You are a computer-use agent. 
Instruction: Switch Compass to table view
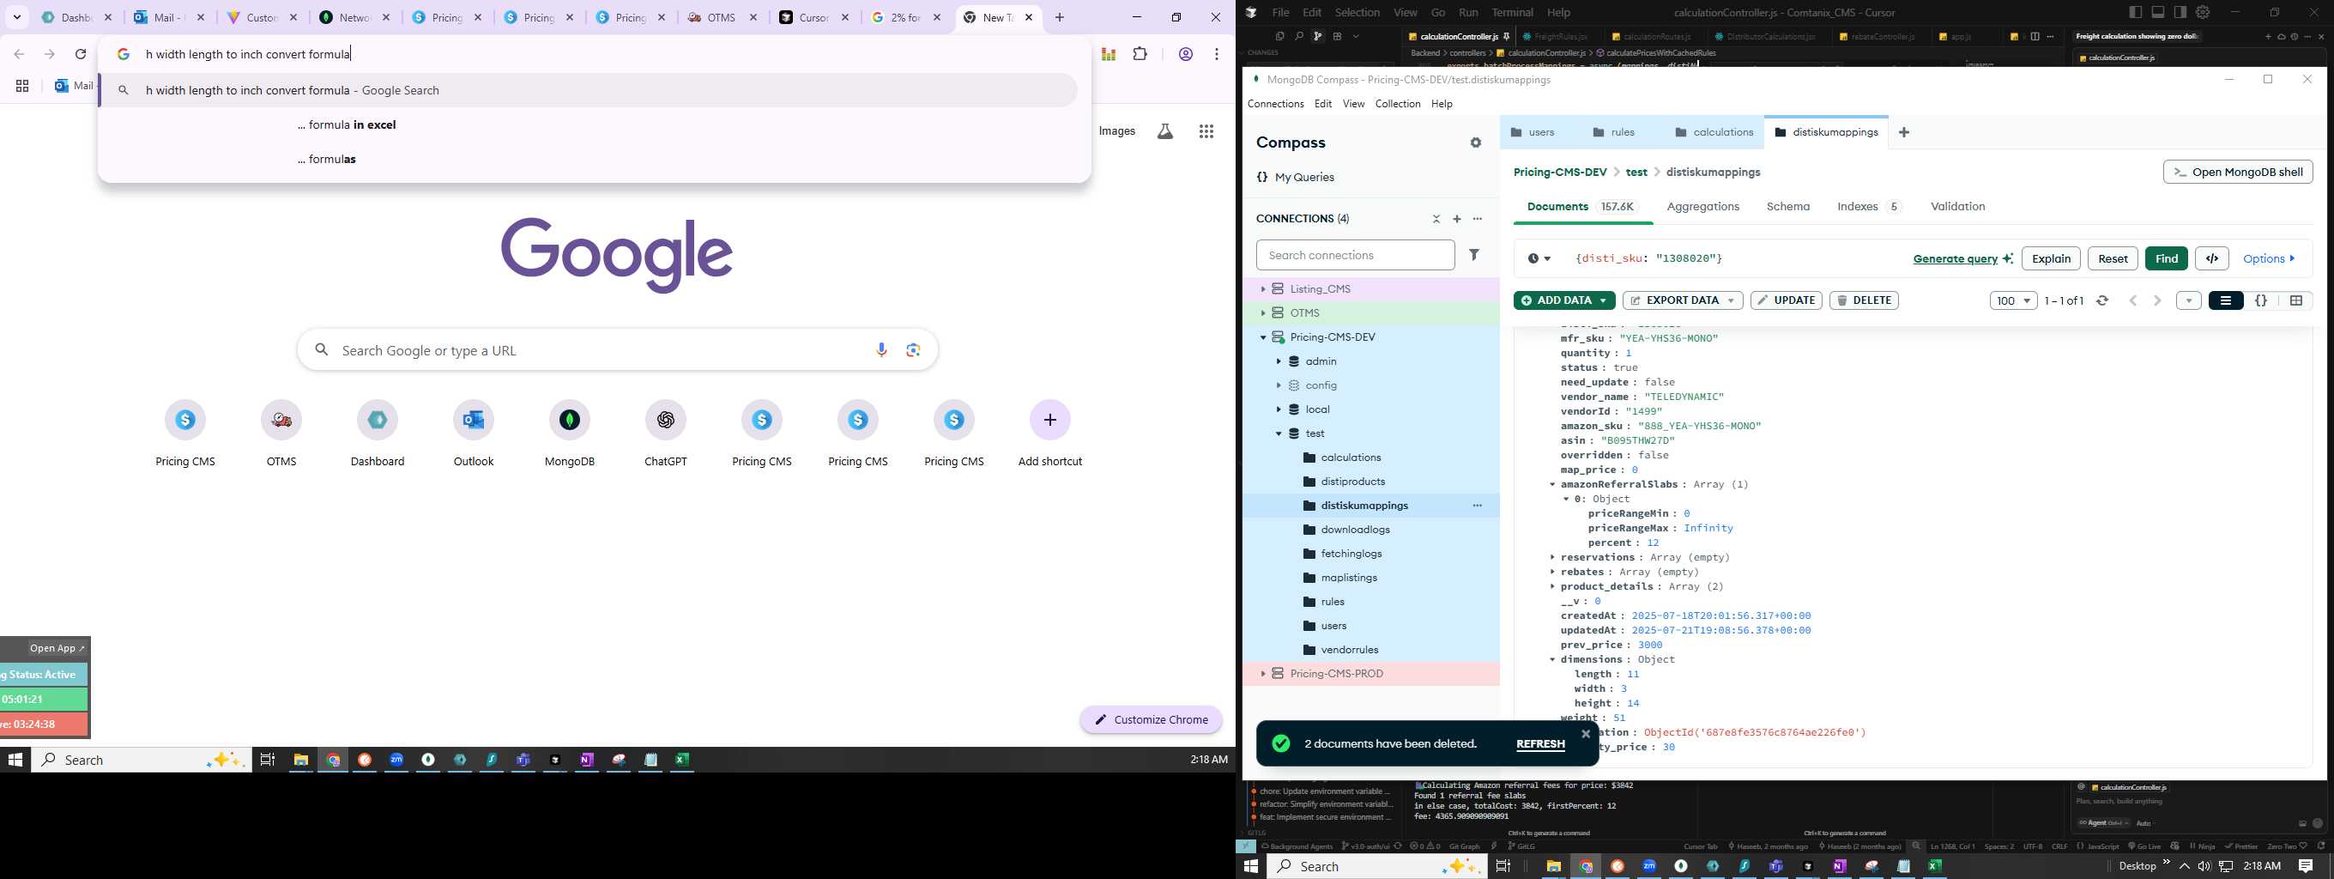[2296, 300]
